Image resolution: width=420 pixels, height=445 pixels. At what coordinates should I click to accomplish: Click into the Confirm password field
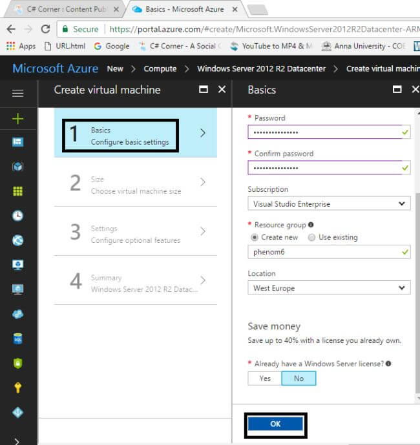[329, 167]
